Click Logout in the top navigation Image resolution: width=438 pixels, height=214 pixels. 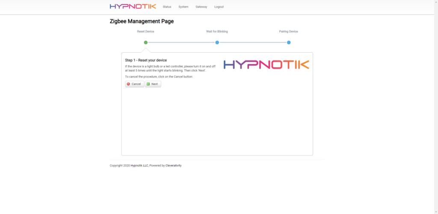click(x=219, y=7)
